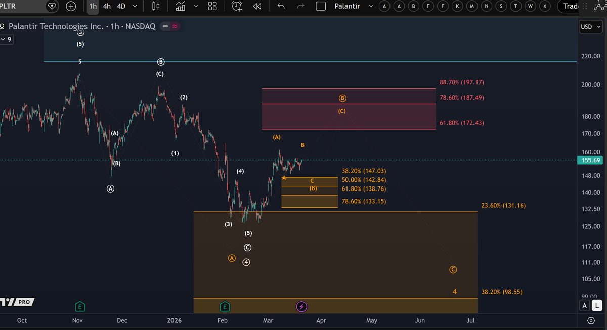Image resolution: width=607 pixels, height=330 pixels.
Task: Click the layout select square icon
Action: coord(320,6)
